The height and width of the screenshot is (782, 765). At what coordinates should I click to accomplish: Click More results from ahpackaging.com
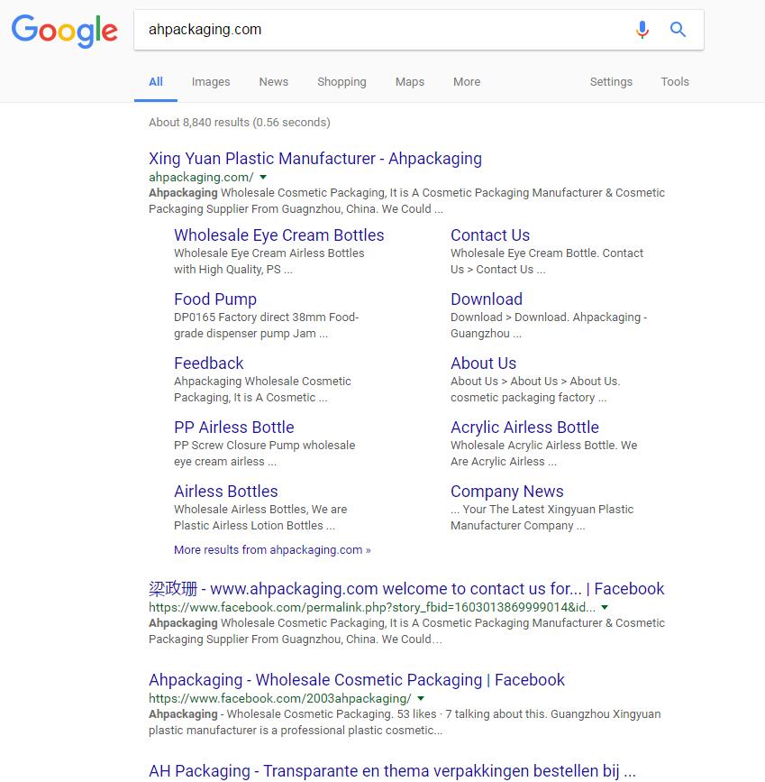pos(272,550)
